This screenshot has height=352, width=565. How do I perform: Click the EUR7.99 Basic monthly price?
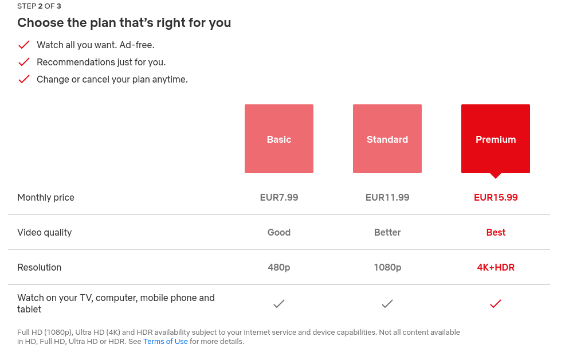(x=279, y=197)
